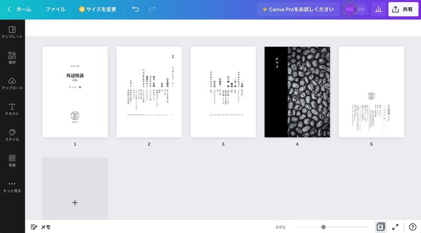The height and width of the screenshot is (233, 421).
Task: Select page 3 thumbnail
Action: [x=223, y=92]
